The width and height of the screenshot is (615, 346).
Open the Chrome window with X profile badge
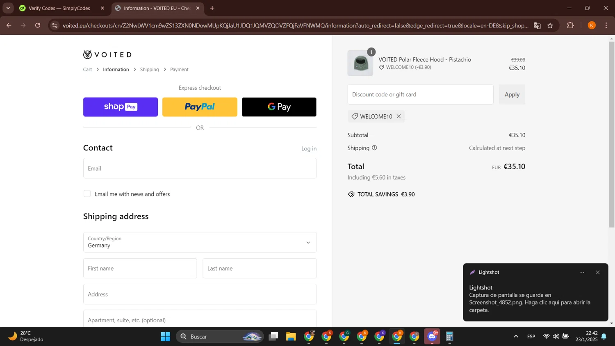click(x=379, y=337)
